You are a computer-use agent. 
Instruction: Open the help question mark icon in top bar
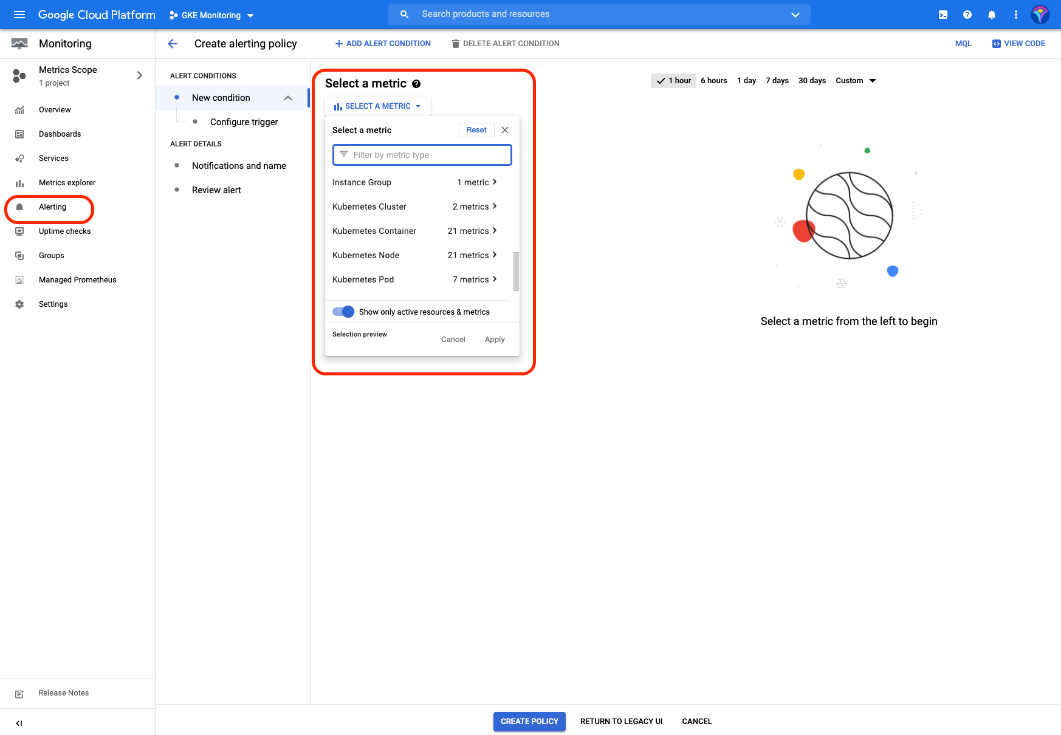point(967,15)
